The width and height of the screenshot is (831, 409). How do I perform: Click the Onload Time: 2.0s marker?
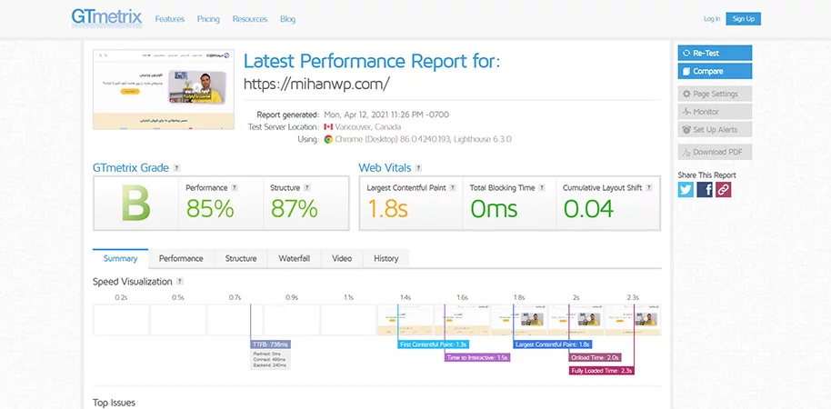pos(595,357)
